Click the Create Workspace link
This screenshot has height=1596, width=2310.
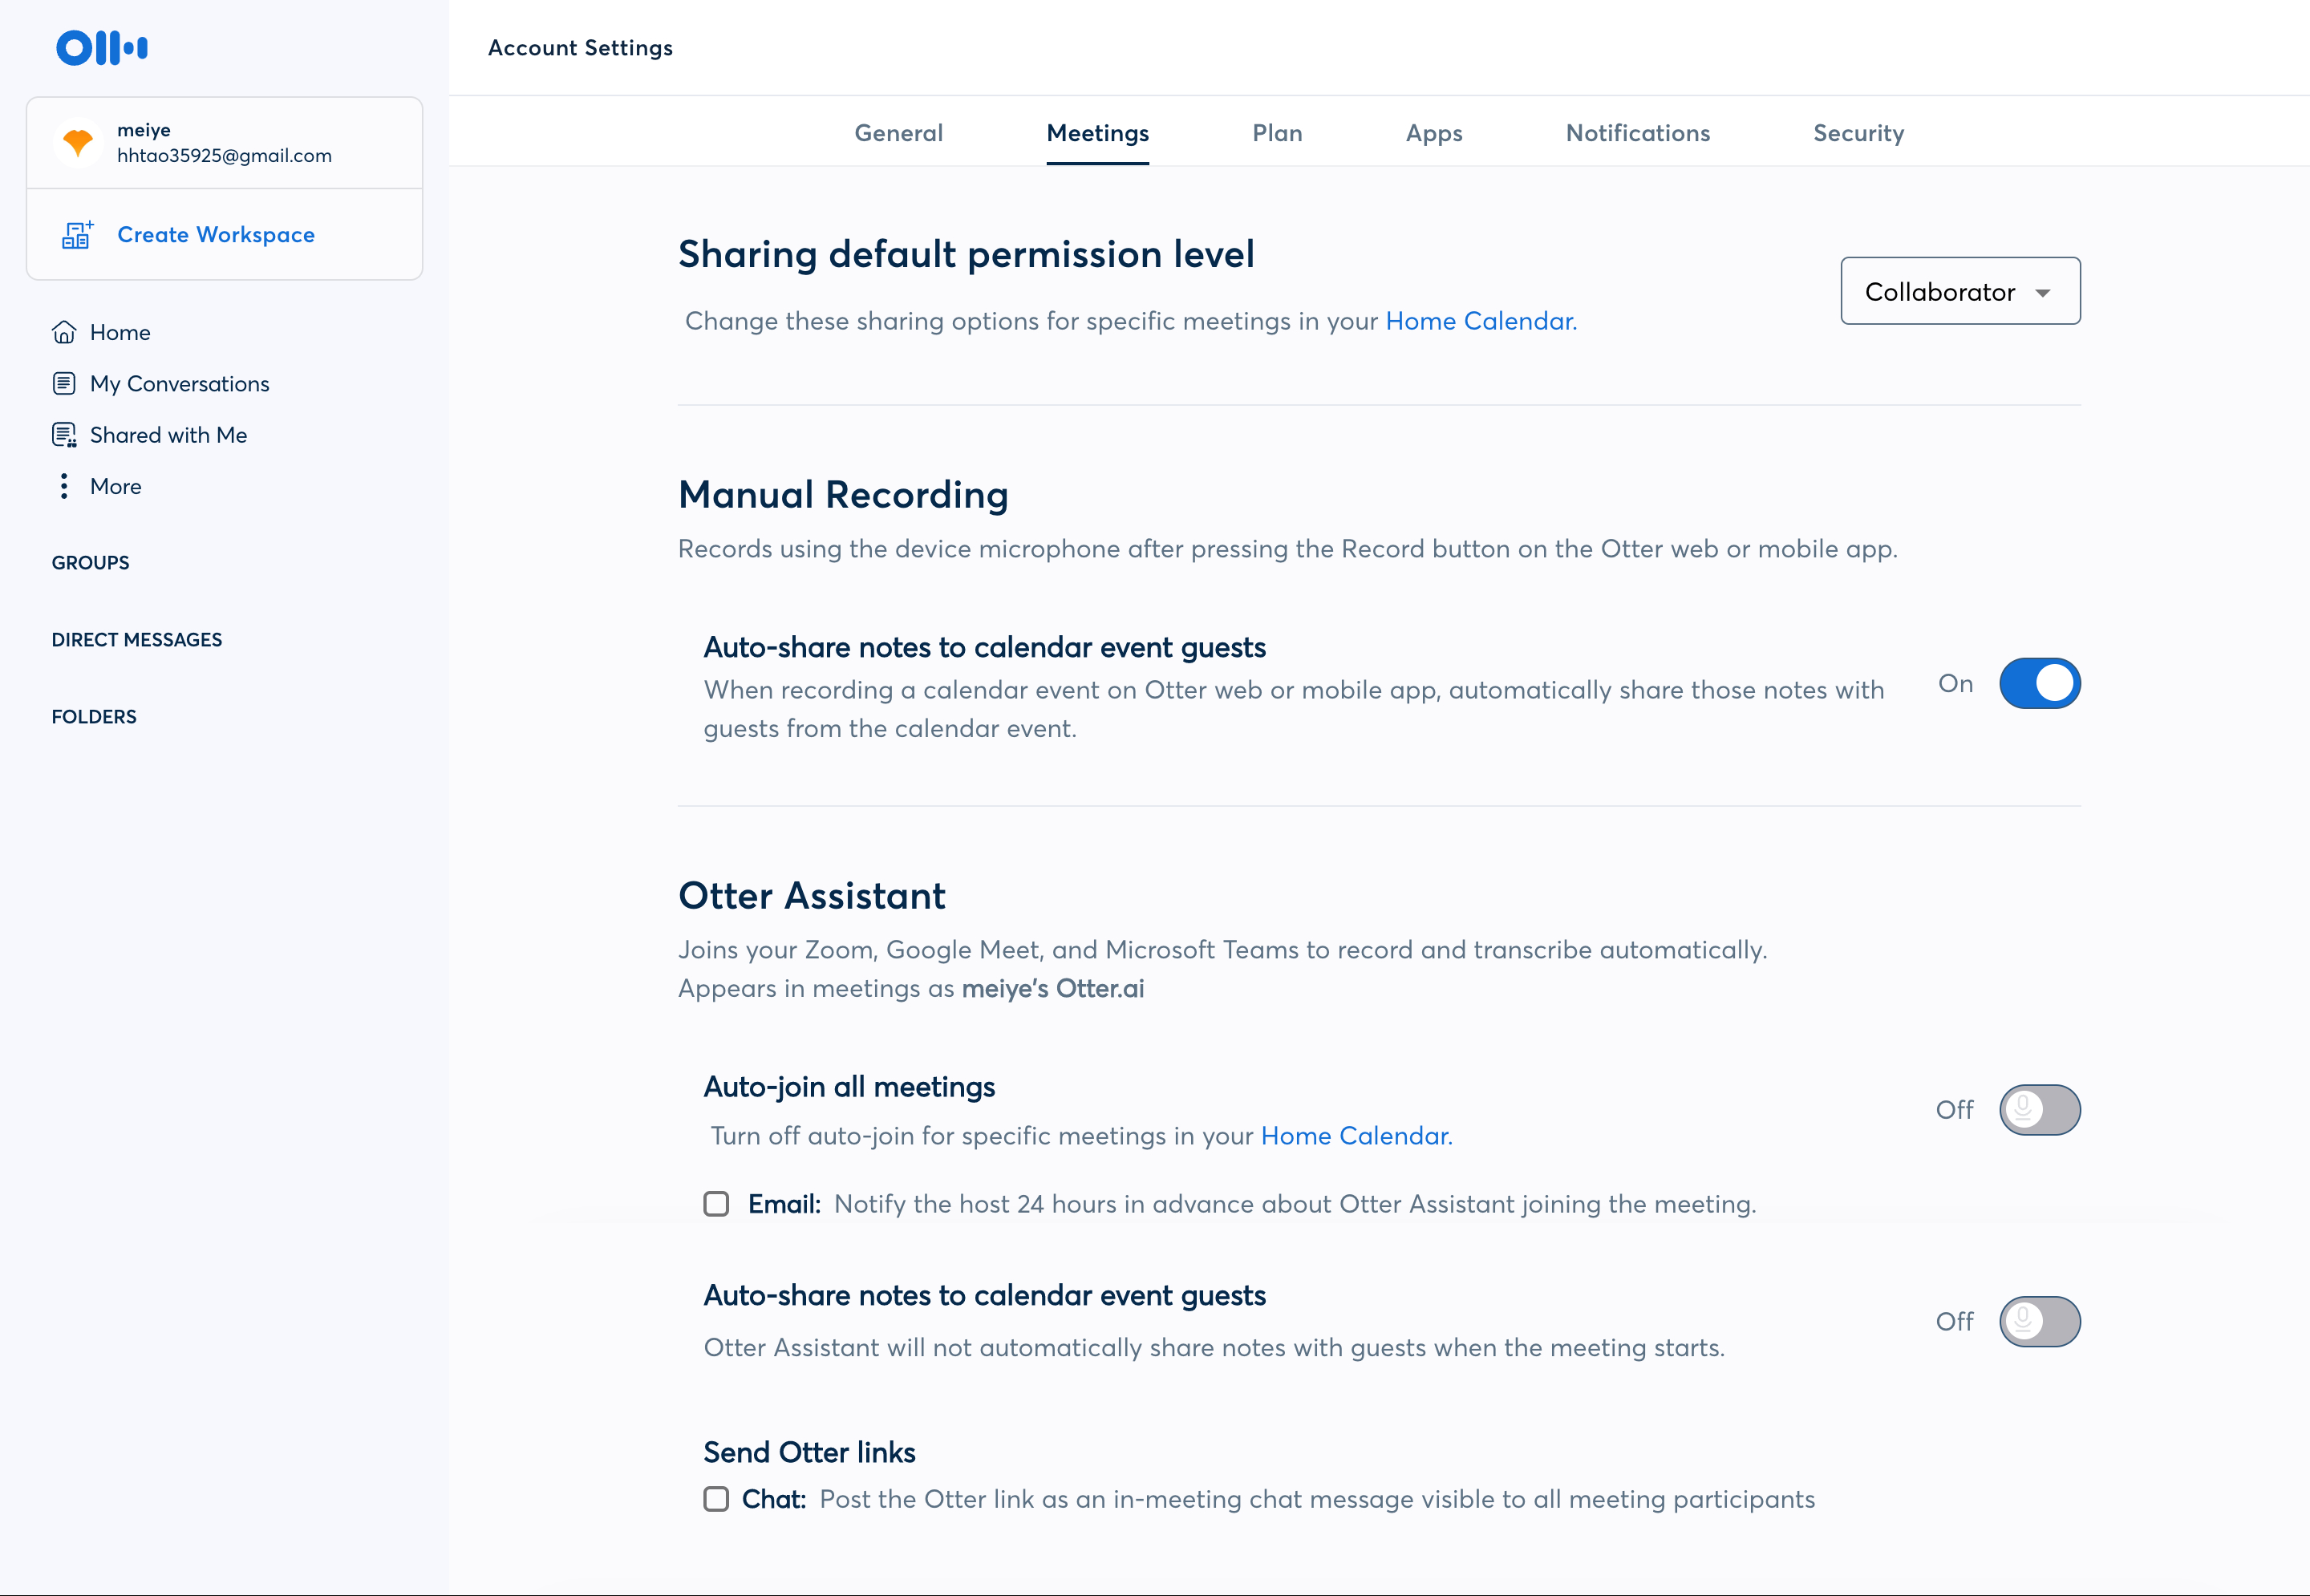pos(216,234)
